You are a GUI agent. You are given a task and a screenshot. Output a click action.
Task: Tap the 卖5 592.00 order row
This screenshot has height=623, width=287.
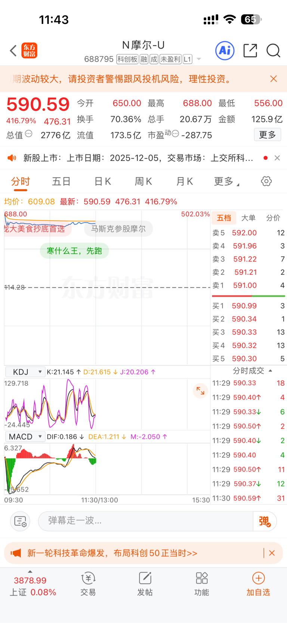point(249,233)
